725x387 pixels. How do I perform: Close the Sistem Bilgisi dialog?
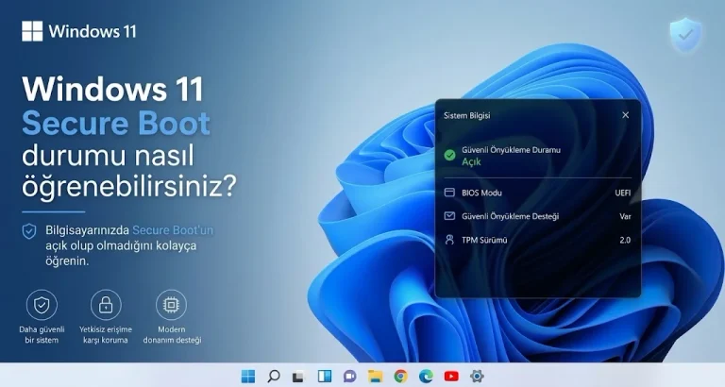pyautogui.click(x=625, y=115)
